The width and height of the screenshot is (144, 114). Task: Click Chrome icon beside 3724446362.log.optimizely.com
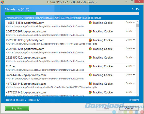(90, 75)
